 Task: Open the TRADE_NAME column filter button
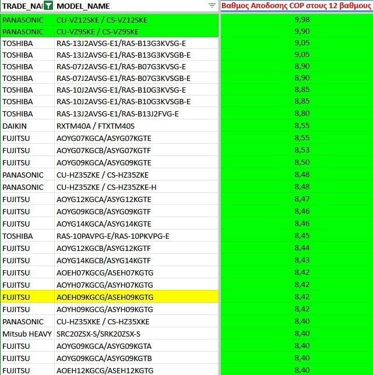click(x=48, y=6)
